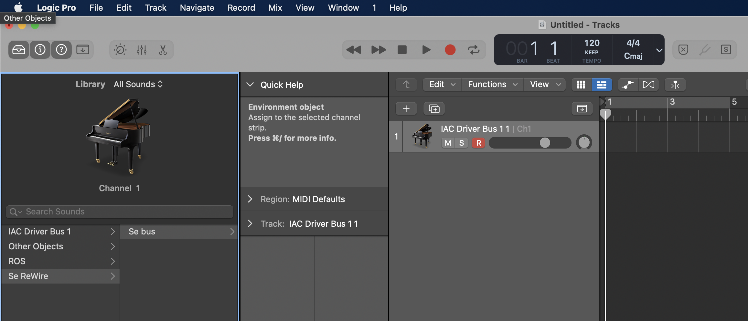Open the Mix menu in menu bar

[275, 8]
